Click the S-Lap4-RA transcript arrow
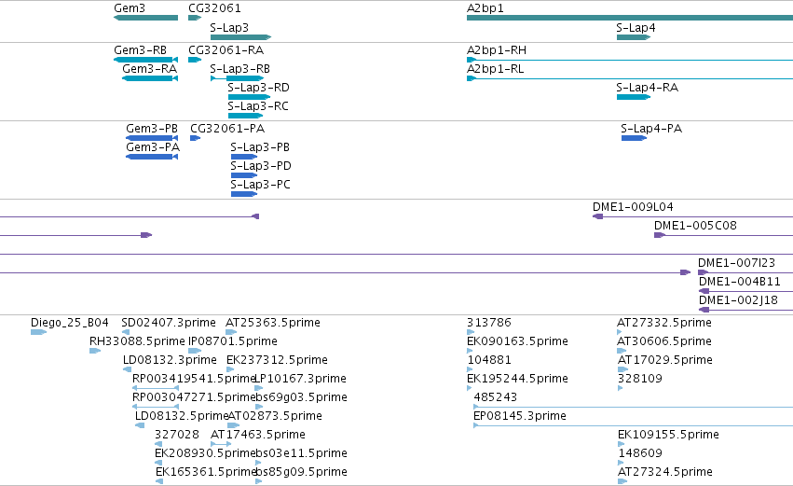 click(634, 97)
